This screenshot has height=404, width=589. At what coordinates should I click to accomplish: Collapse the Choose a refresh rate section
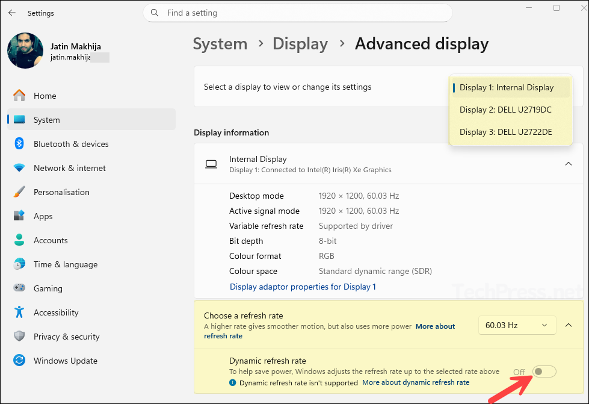pyautogui.click(x=569, y=325)
